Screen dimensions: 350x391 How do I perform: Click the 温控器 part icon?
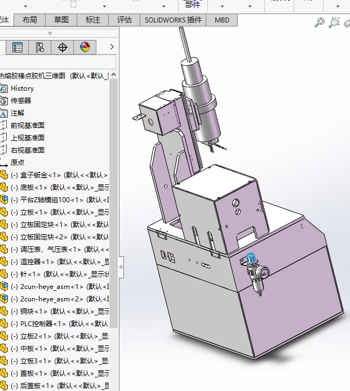click(4, 261)
